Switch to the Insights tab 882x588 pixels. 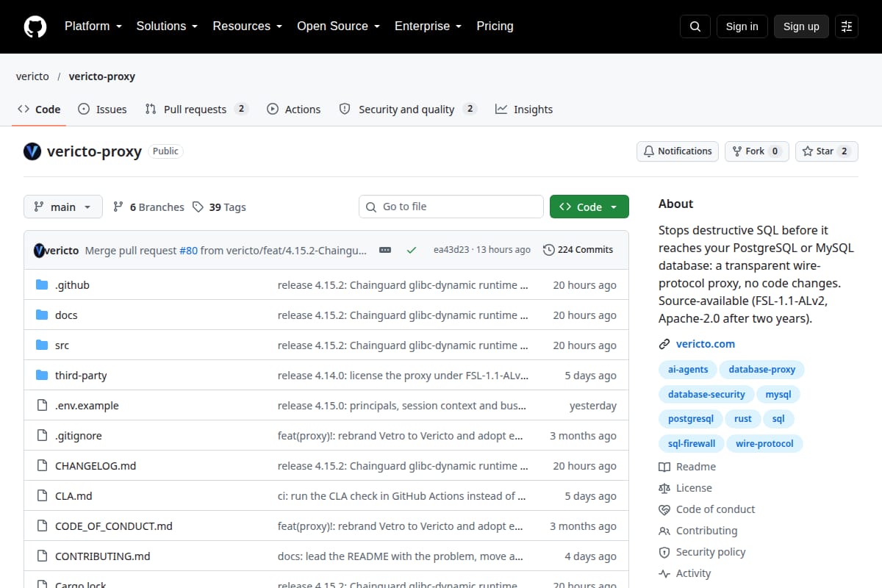coord(524,110)
